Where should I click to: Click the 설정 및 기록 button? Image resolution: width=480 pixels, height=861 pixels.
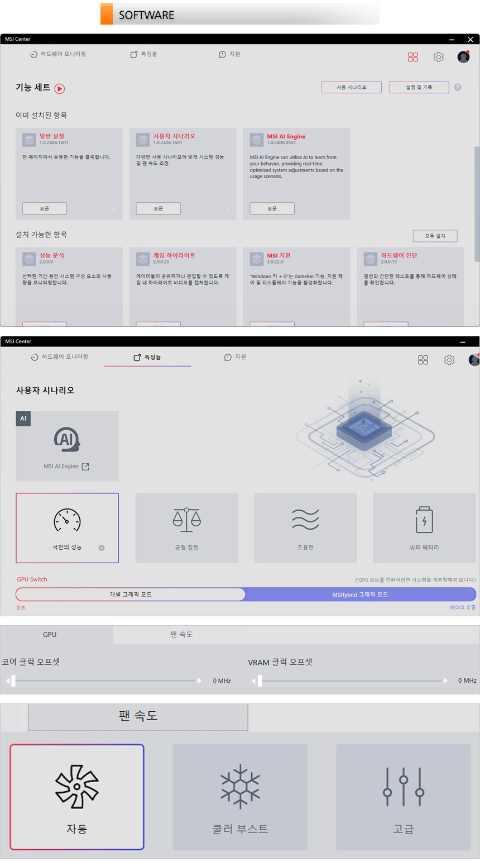(x=419, y=87)
